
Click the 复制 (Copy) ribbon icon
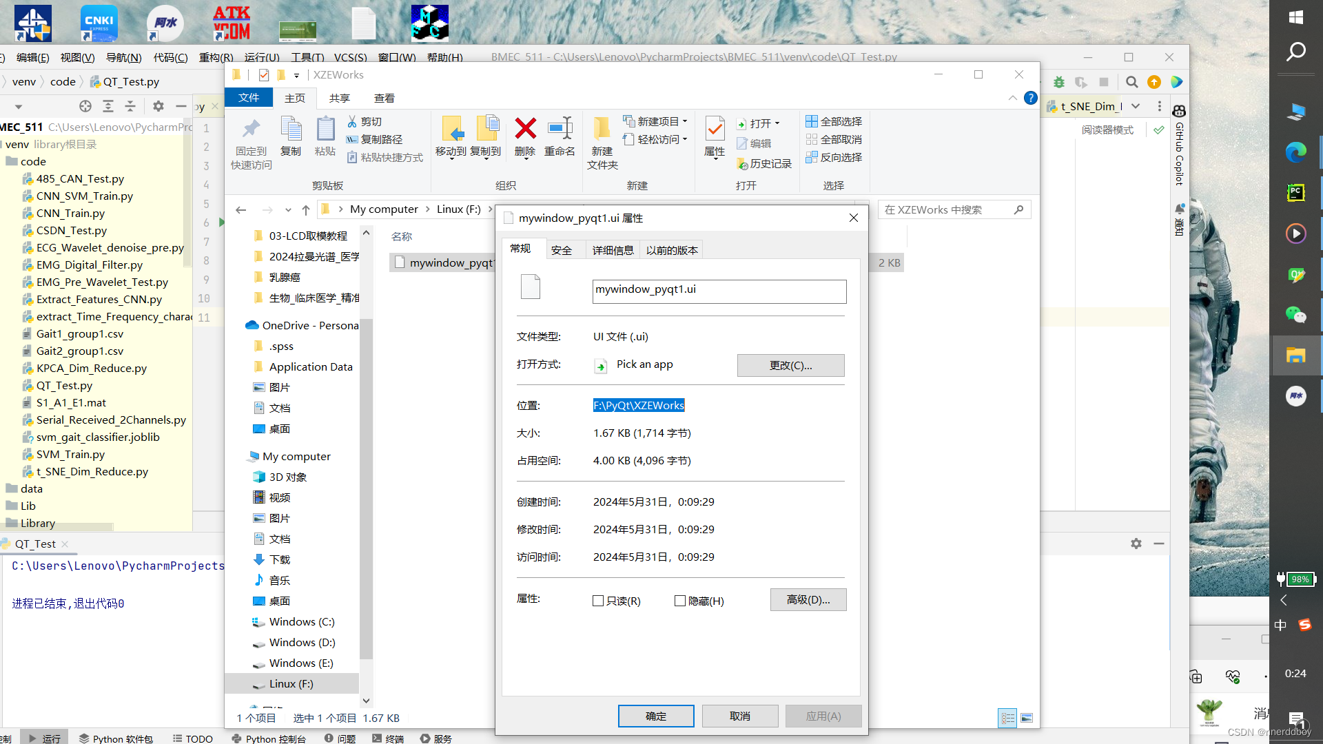click(x=291, y=136)
